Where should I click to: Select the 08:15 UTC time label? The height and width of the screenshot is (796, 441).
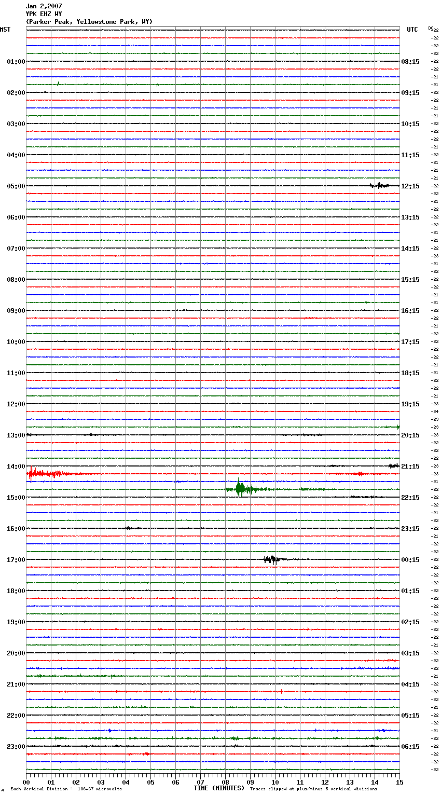coord(410,62)
